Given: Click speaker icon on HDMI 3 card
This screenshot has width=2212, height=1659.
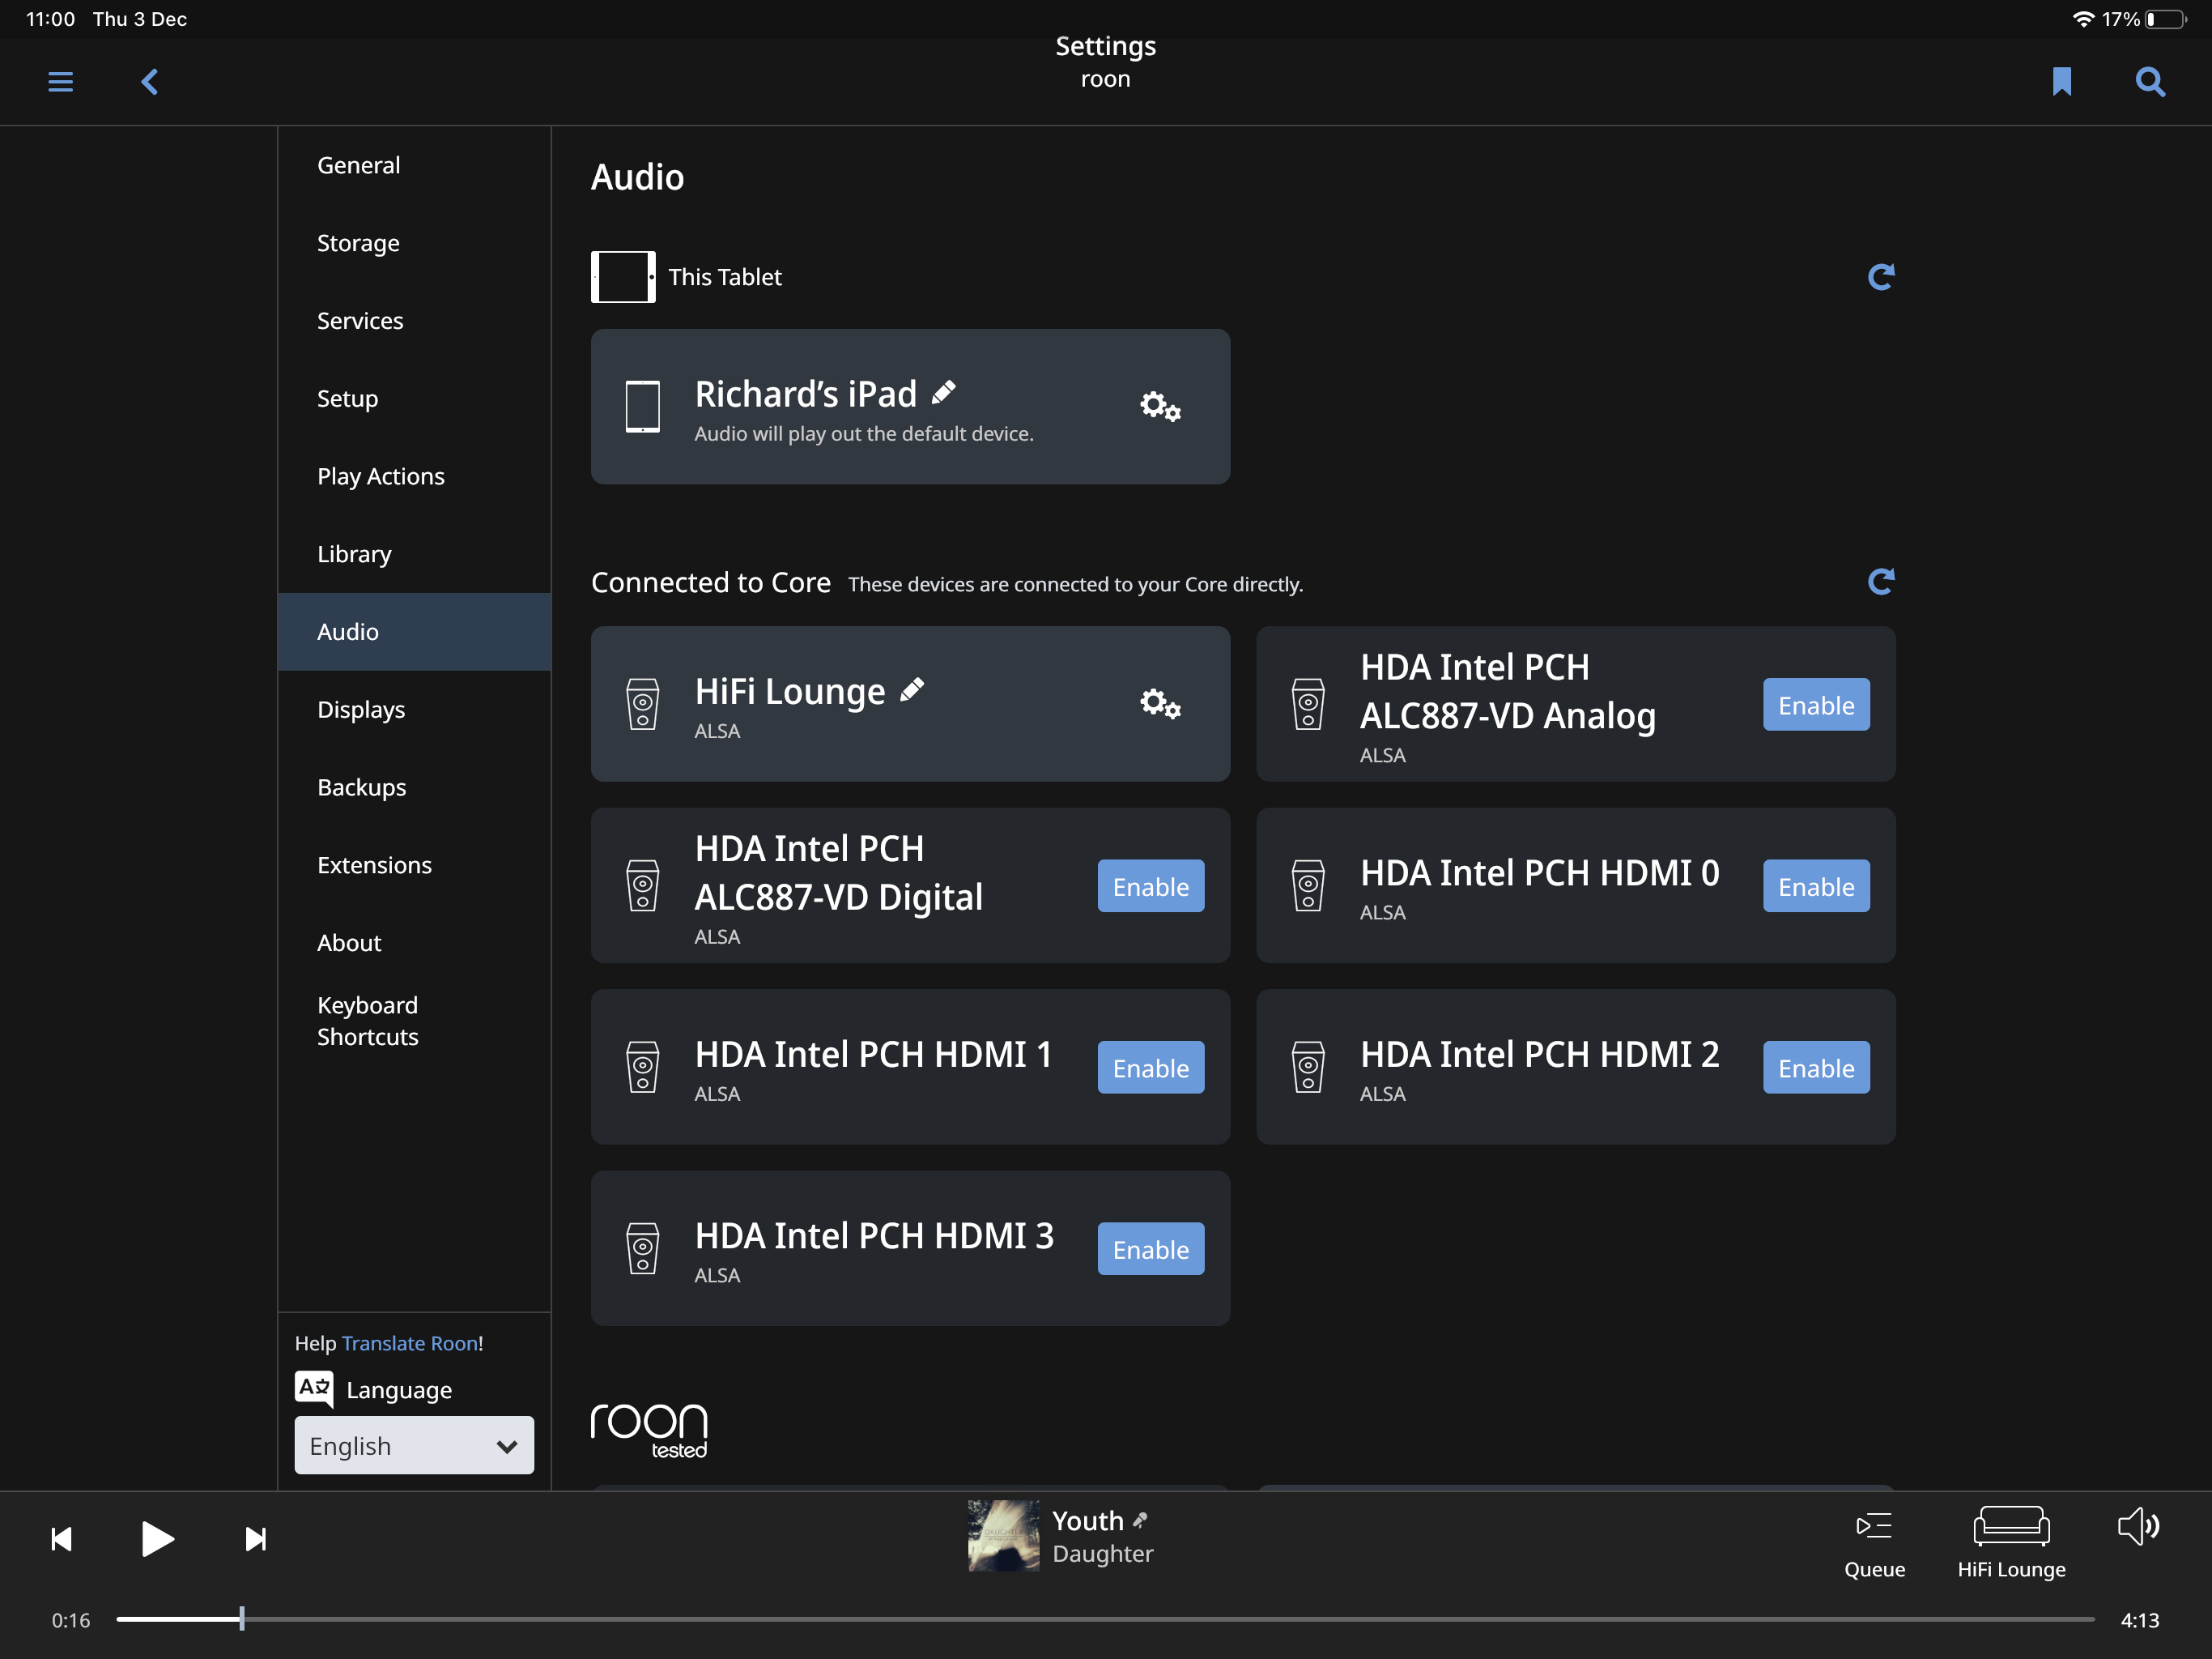Looking at the screenshot, I should tap(643, 1249).
